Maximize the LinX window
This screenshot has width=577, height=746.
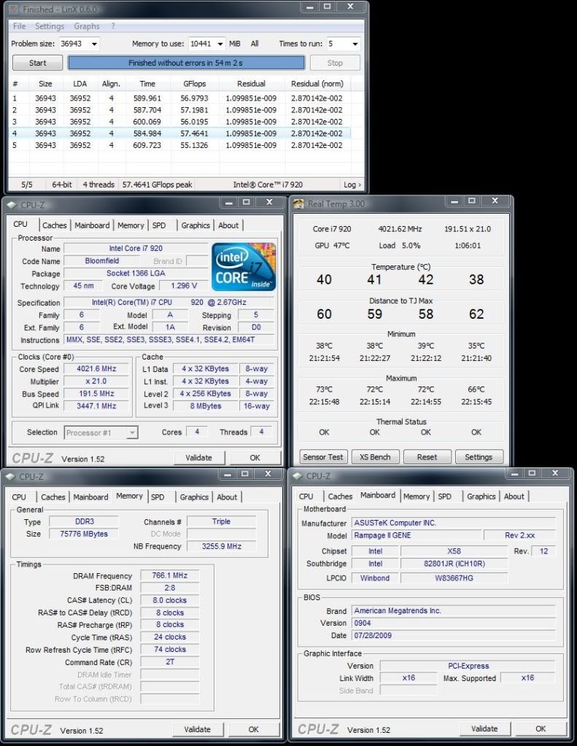point(328,7)
